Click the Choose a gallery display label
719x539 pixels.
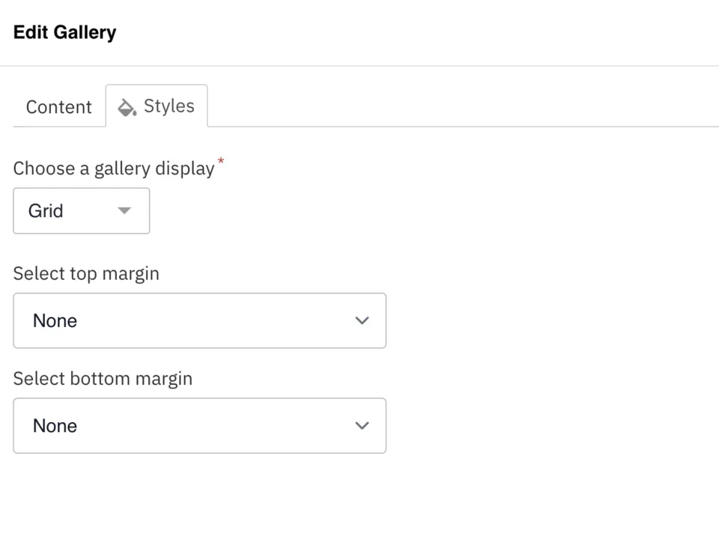[x=113, y=168]
